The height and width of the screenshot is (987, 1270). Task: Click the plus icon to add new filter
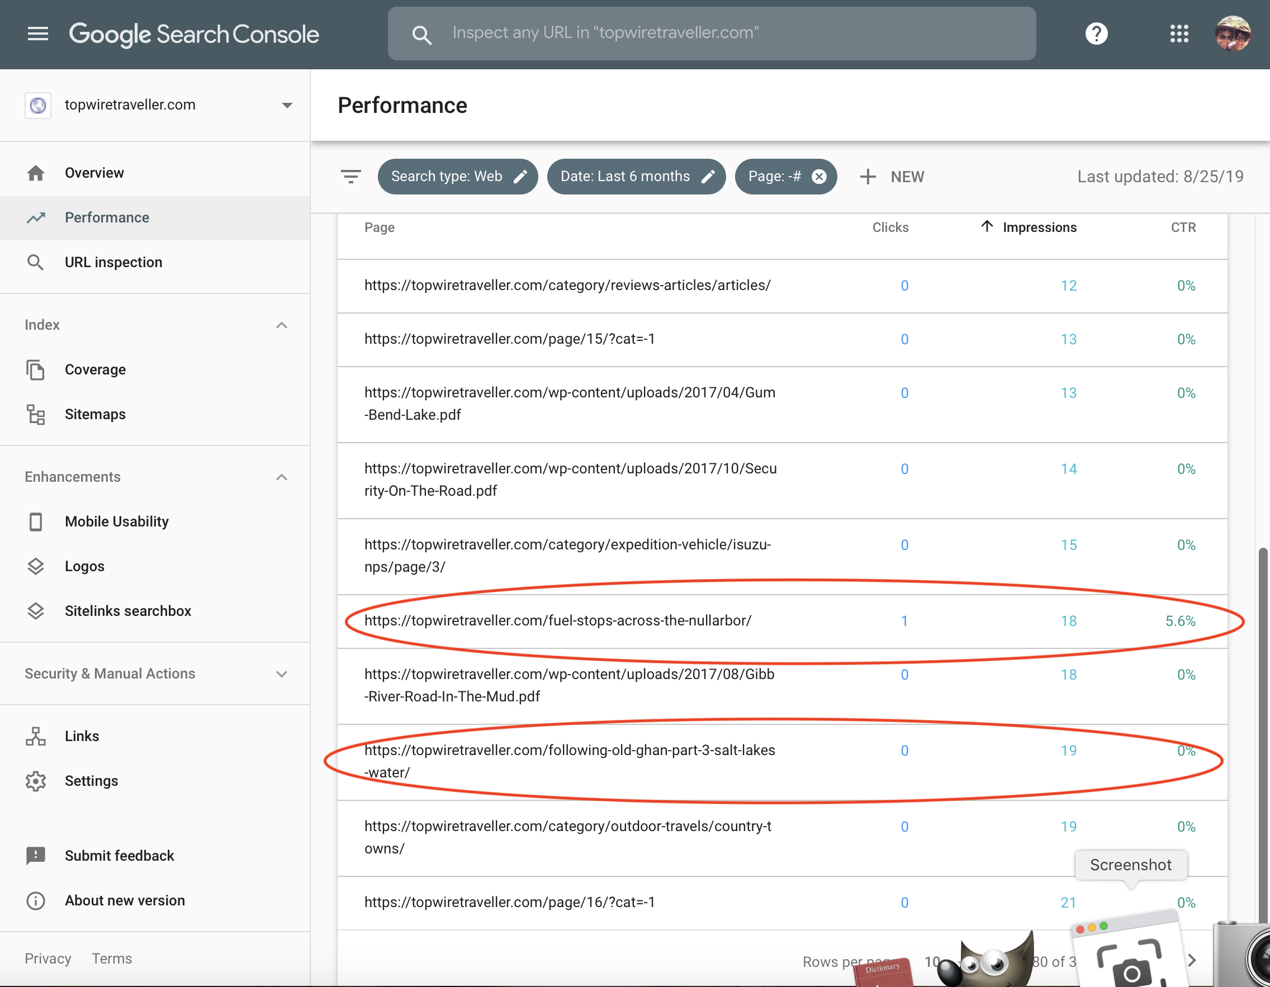[x=868, y=176]
